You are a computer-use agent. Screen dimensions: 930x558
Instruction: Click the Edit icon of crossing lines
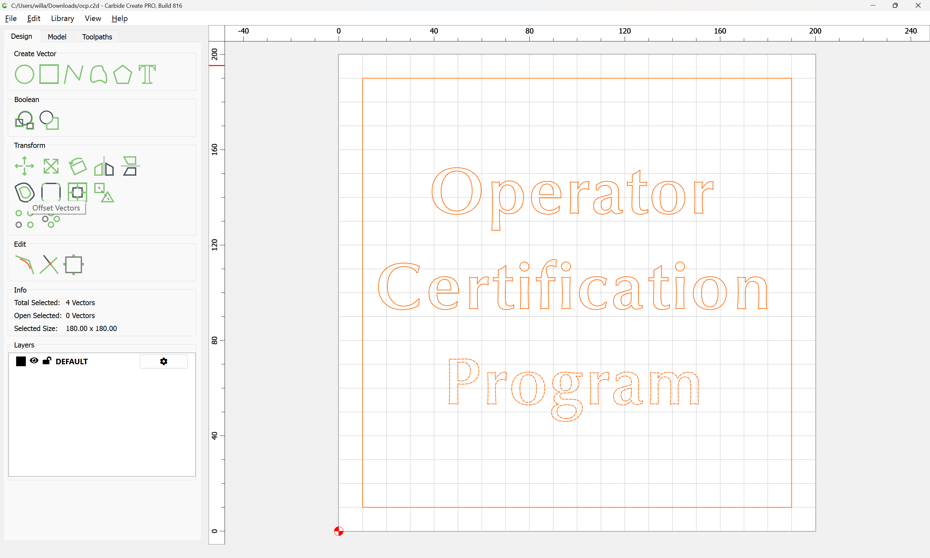tap(49, 265)
